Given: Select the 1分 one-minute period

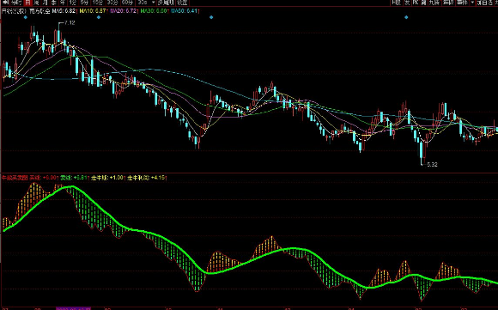Looking at the screenshot, I should tap(73, 3).
